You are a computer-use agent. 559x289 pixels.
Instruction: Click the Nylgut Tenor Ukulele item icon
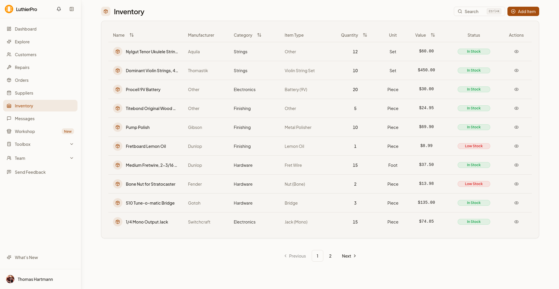(118, 52)
